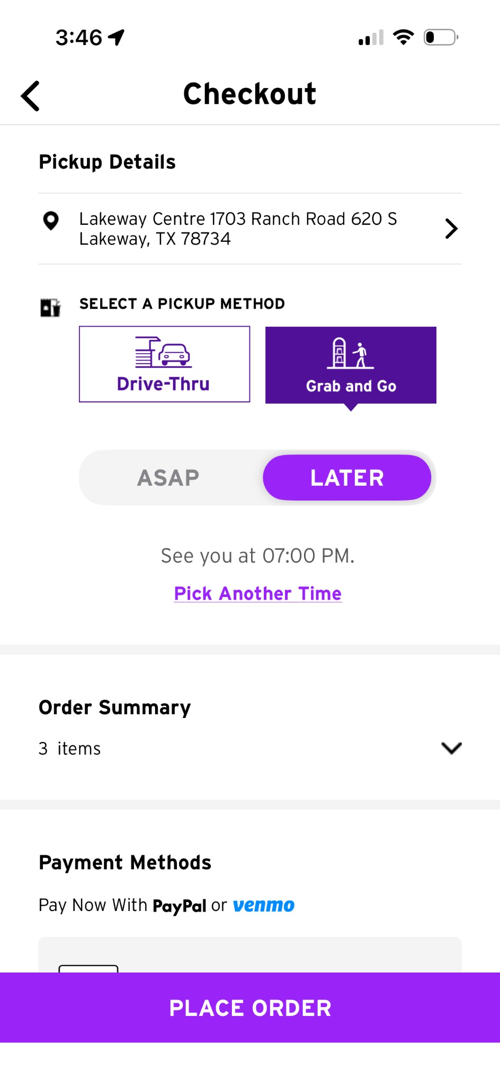Viewport: 500px width, 1086px height.
Task: Open the Pick Another Time link
Action: (258, 593)
